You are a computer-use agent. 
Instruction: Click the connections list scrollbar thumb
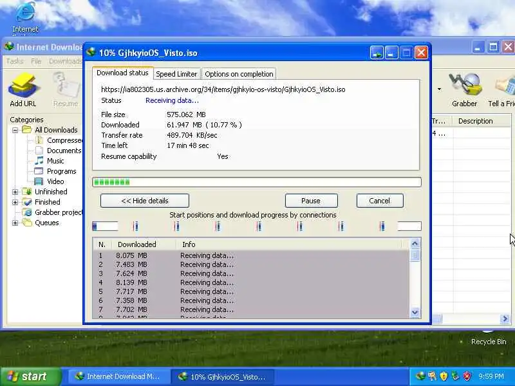click(415, 255)
